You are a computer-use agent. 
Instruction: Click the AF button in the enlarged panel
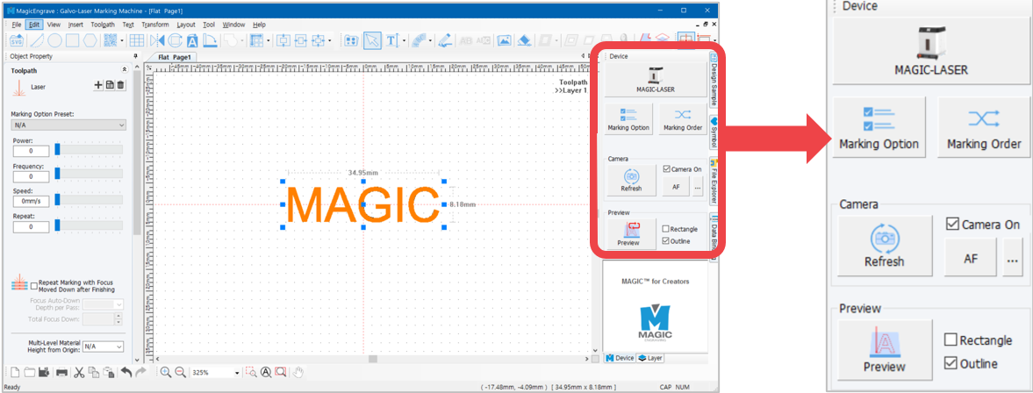tap(971, 258)
